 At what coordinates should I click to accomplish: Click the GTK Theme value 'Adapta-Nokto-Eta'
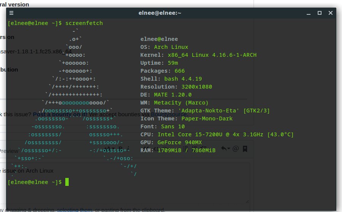209,111
